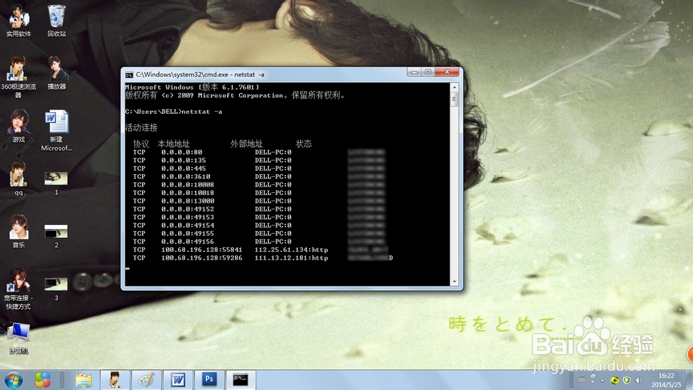Viewport: 693px width, 390px height.
Task: Open the 游戏 desktop folder
Action: click(19, 126)
